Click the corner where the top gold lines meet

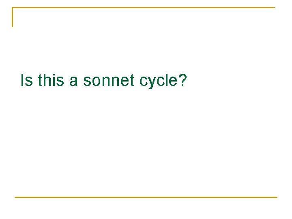point(13,8)
